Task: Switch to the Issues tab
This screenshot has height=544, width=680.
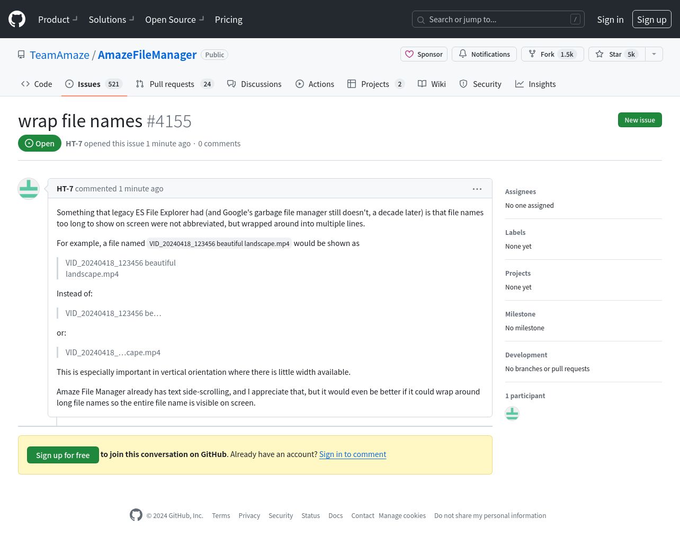Action: [94, 84]
